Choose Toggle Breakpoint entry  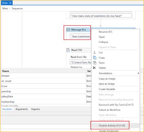tap(109, 131)
